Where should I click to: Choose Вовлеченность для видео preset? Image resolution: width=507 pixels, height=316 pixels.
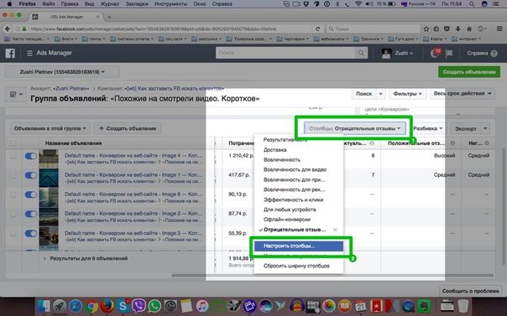point(295,169)
